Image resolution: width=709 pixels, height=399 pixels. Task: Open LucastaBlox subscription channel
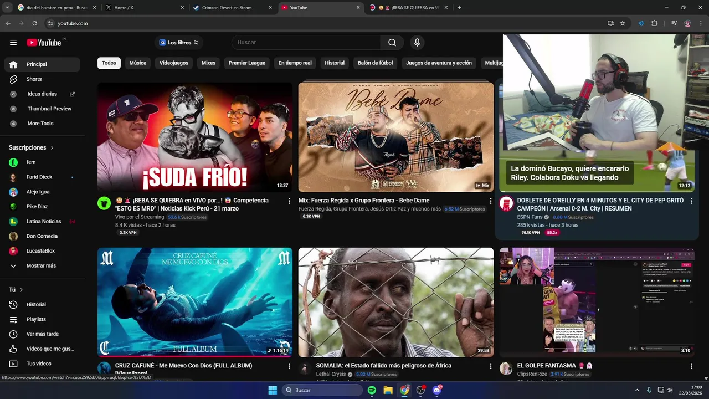tap(42, 251)
